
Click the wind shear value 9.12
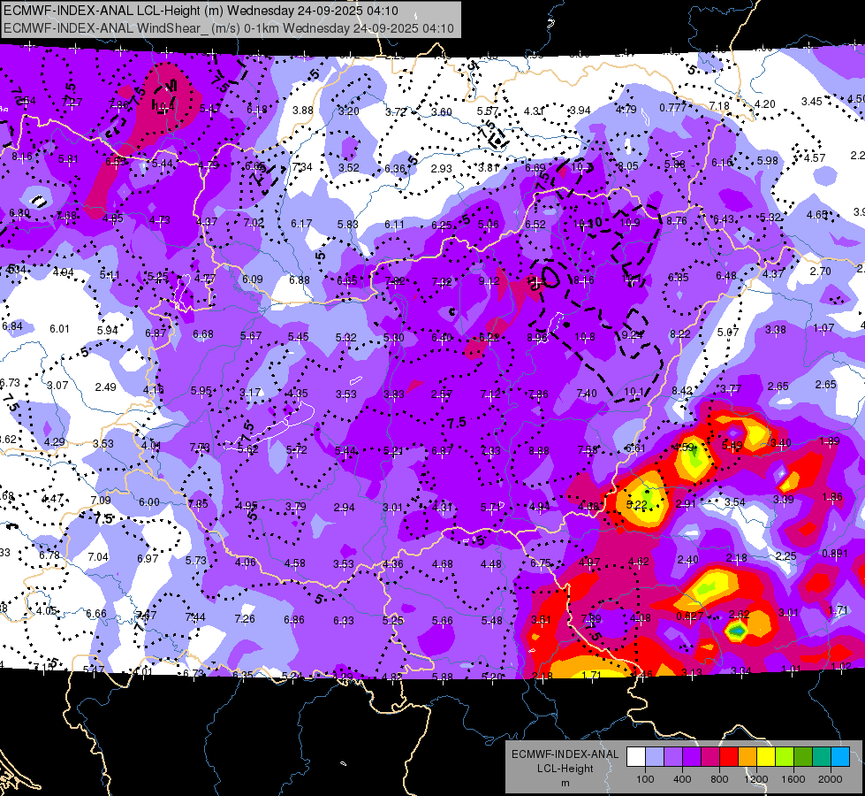point(489,282)
